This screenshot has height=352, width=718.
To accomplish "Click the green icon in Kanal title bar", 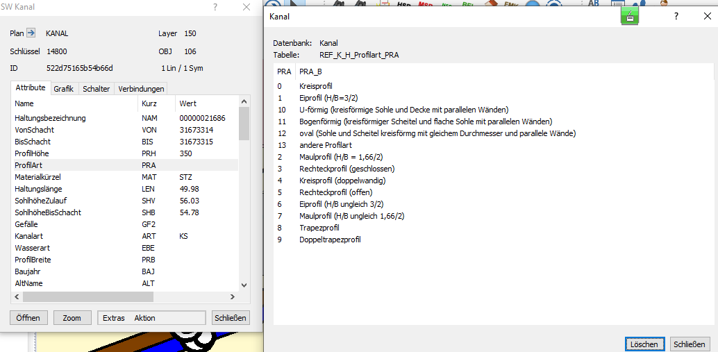I will pyautogui.click(x=629, y=17).
